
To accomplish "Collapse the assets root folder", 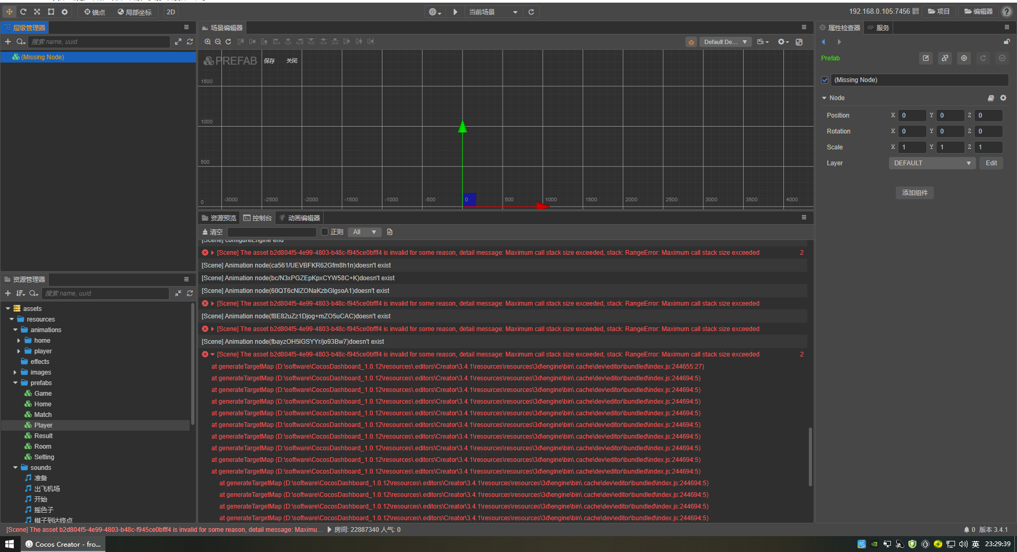I will (x=8, y=308).
